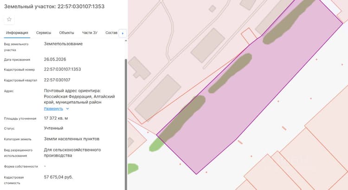The image size is (348, 190).
Task: Select the Части ЗУ tab
Action: pyautogui.click(x=90, y=33)
